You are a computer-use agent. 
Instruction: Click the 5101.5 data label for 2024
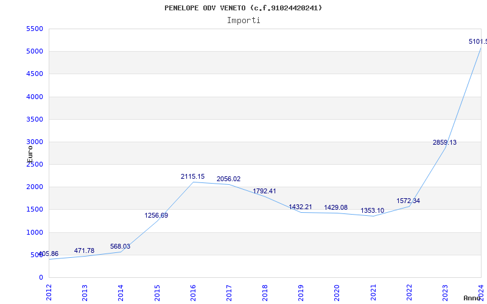click(x=478, y=41)
